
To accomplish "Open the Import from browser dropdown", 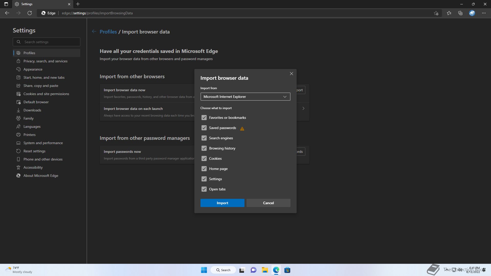I will [x=245, y=97].
